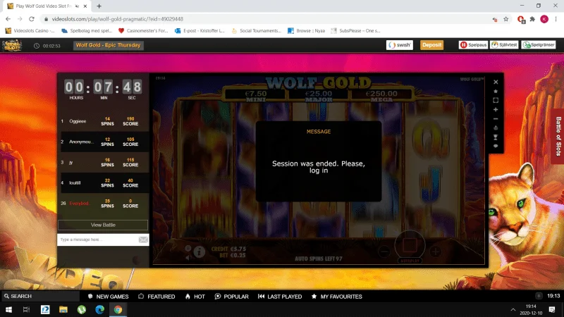Go back in browser history
Screen dimensions: 564x317
(8, 19)
